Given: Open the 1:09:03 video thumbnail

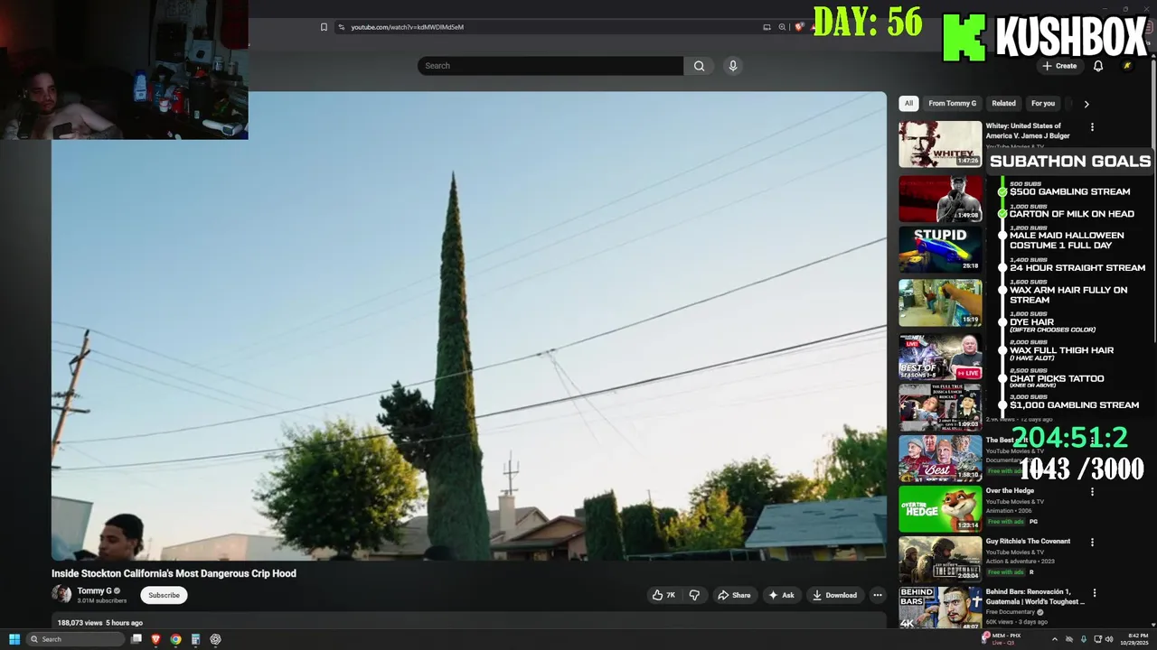Looking at the screenshot, I should click(x=940, y=407).
